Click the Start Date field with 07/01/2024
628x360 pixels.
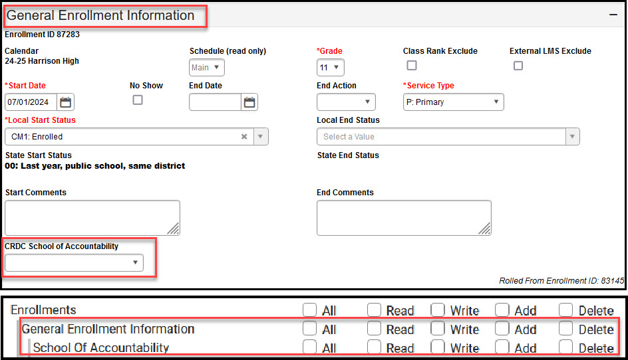tap(31, 102)
